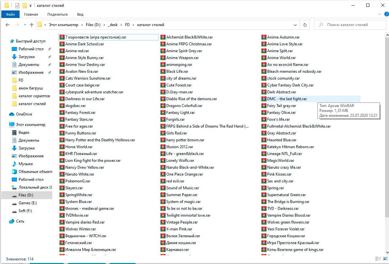This screenshot has width=389, height=264.
Task: Switch to large icons view in the status bar
Action: point(385,259)
